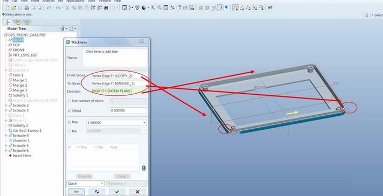The height and width of the screenshot is (196, 383).
Task: Click the binoculars find icon in toolbar
Action: point(106,8)
